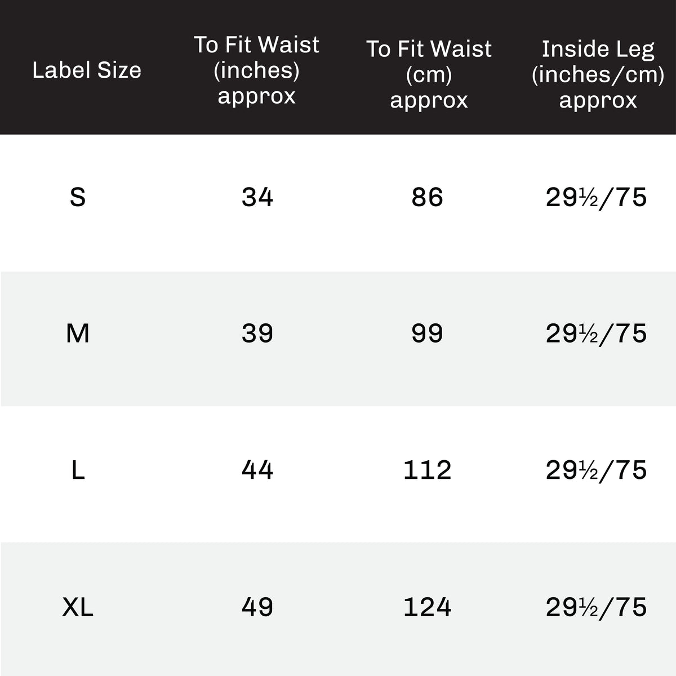
Task: Select inside leg value in S row
Action: click(596, 198)
